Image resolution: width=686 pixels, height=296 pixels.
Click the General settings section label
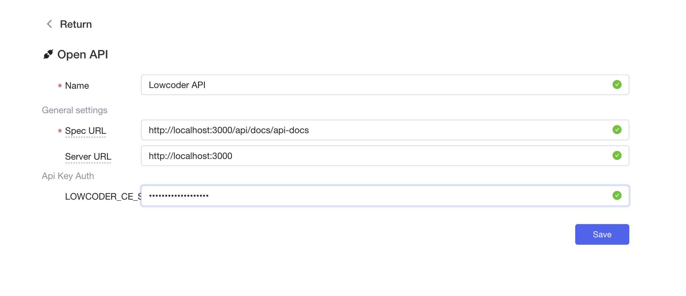[74, 110]
